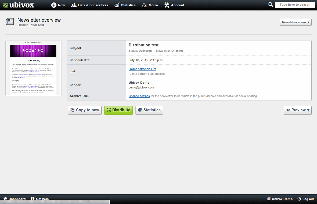Open the Demonstration List link
Image resolution: width=317 pixels, height=204 pixels.
coord(142,69)
